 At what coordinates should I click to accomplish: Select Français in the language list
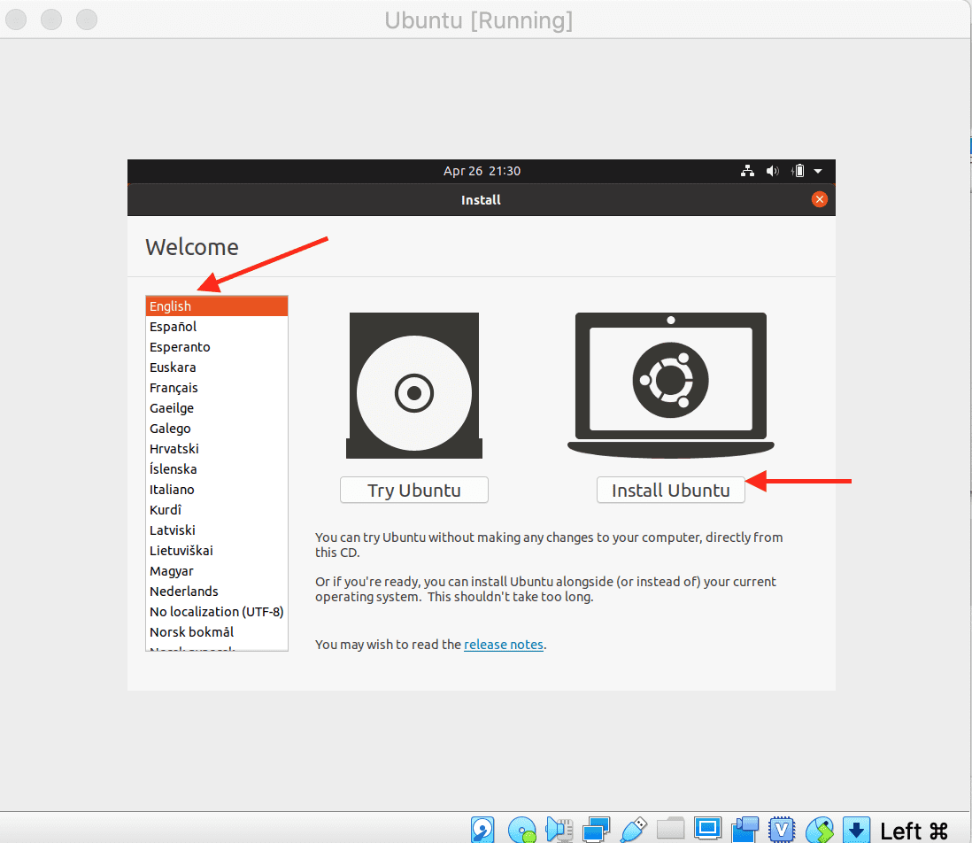[174, 388]
